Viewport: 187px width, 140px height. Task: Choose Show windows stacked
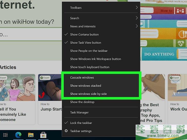(x=101, y=86)
